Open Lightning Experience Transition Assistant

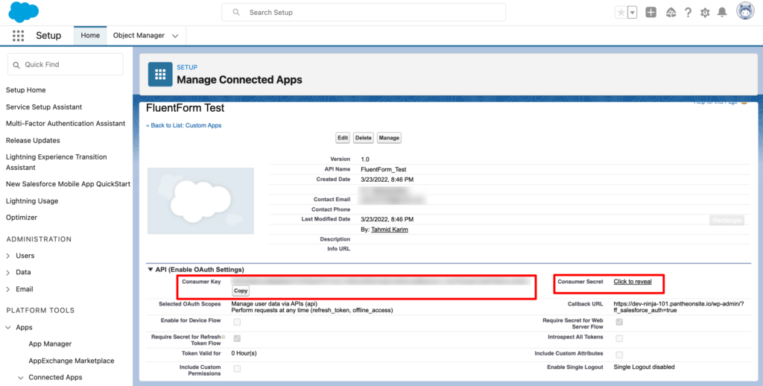click(x=56, y=162)
